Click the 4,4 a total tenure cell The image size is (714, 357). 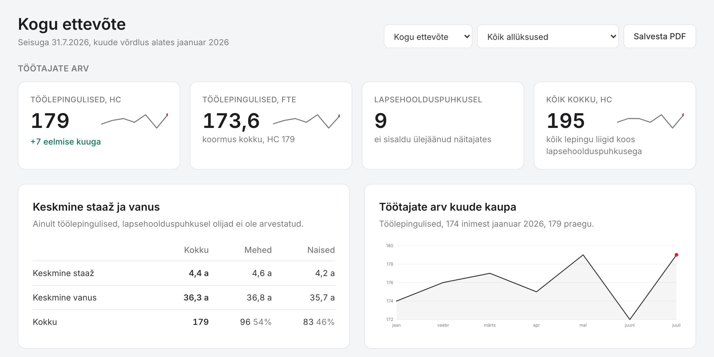point(199,273)
